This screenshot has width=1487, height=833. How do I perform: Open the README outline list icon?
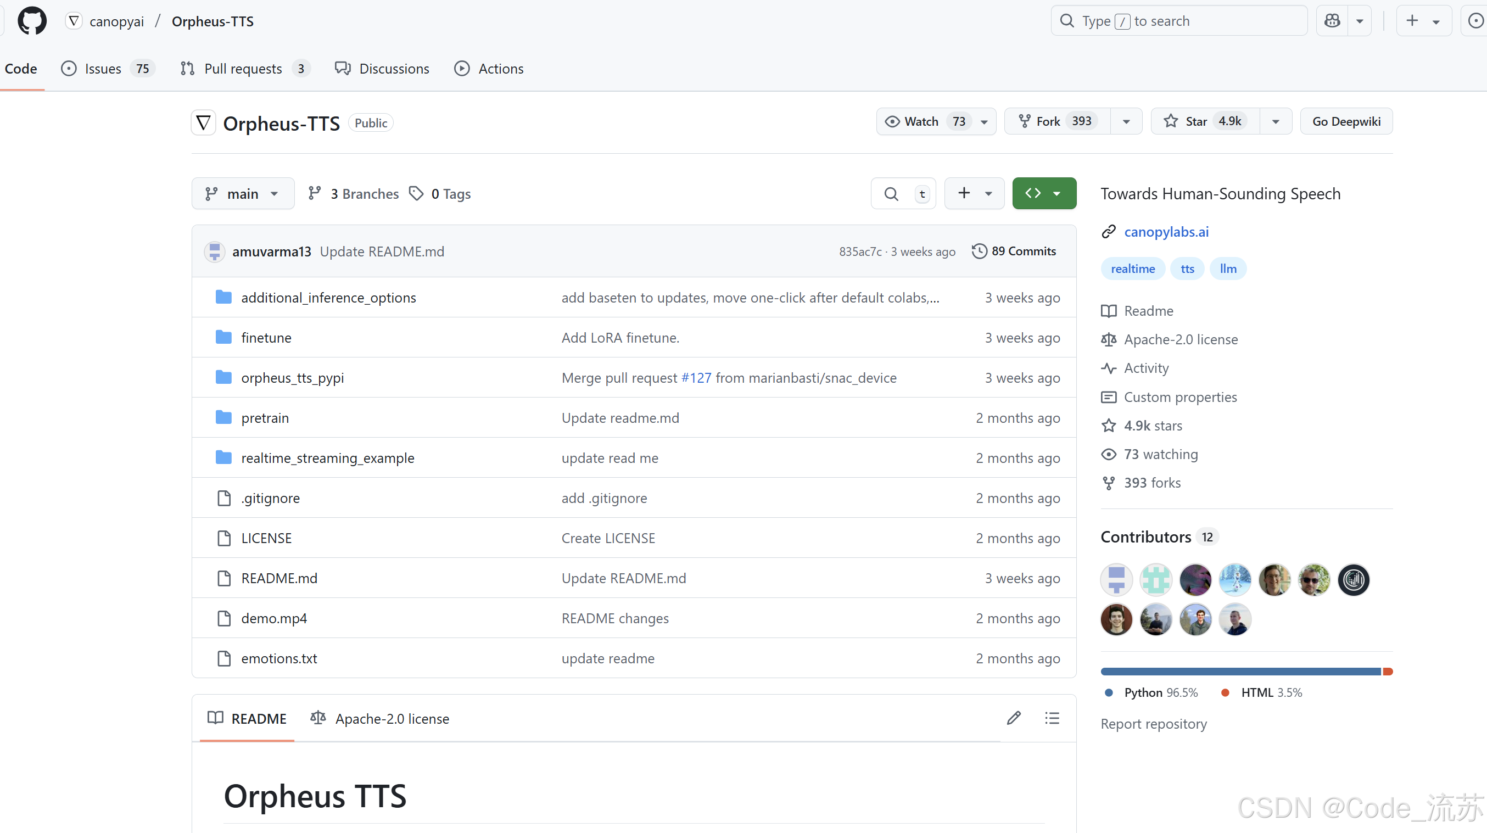tap(1052, 718)
